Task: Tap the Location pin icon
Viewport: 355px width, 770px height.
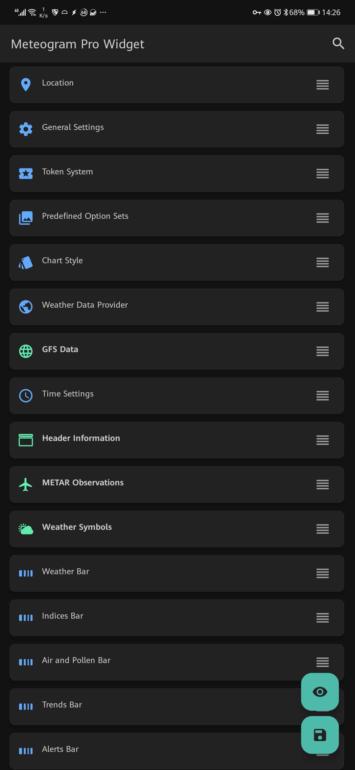Action: [x=26, y=85]
